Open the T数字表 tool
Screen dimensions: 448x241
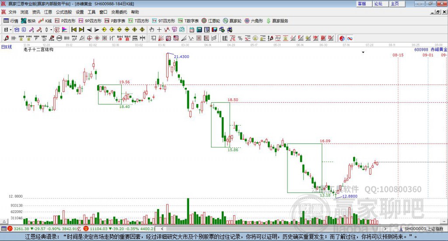pos(188,21)
